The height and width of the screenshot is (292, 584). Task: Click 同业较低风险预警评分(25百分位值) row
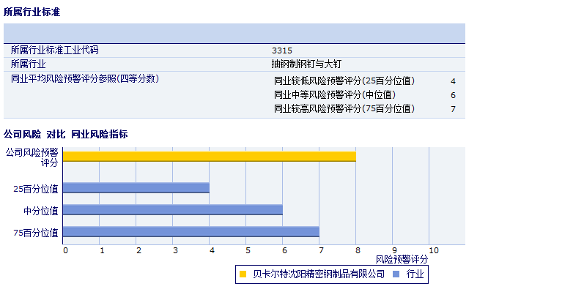365,81
